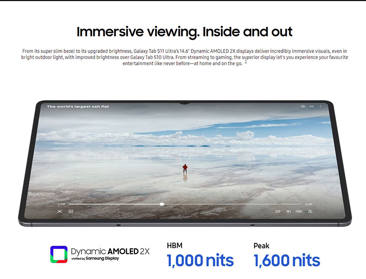Click the '1,600 nits' Peak value
Image resolution: width=366 pixels, height=279 pixels.
click(x=287, y=261)
